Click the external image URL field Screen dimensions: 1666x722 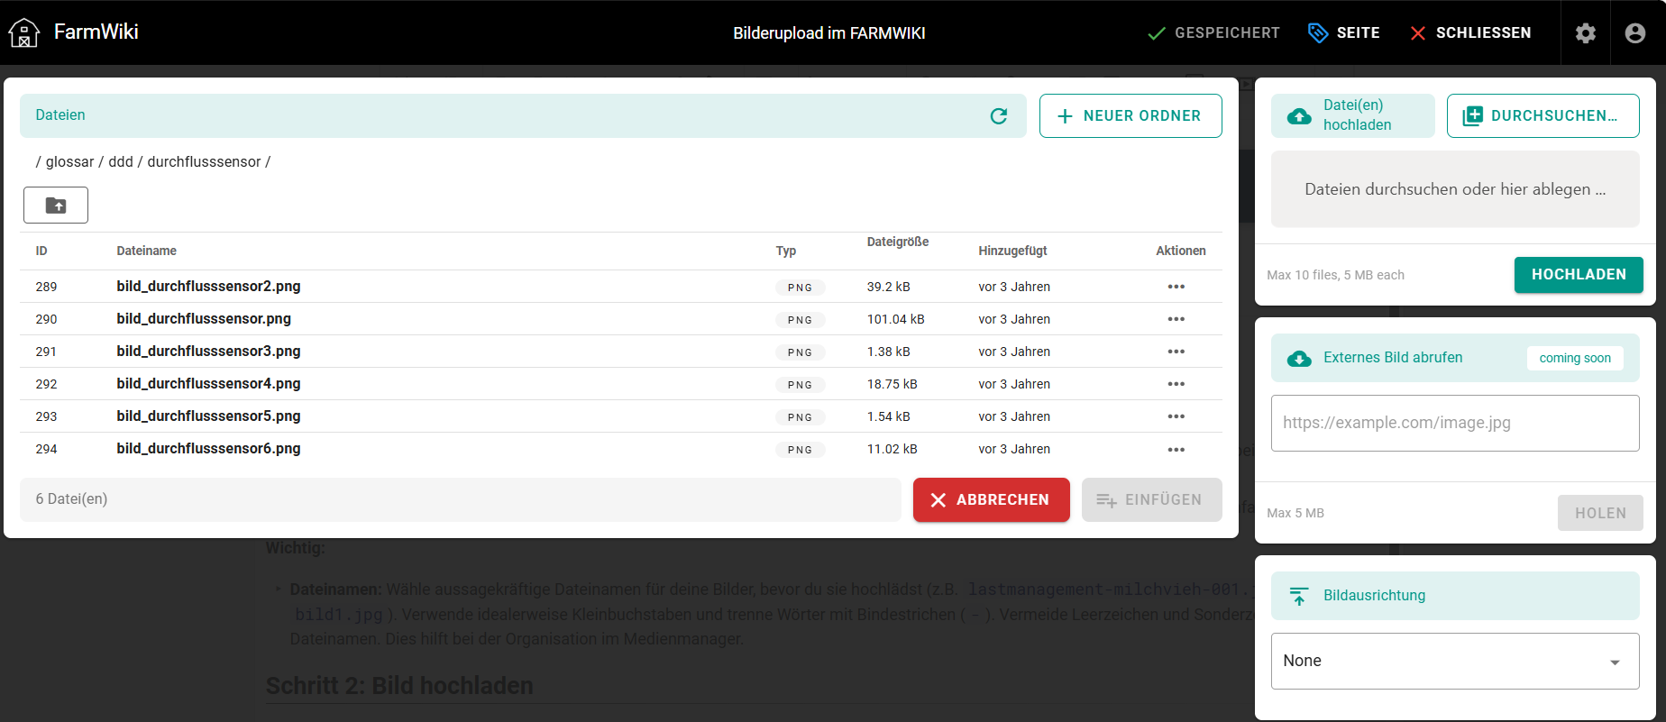[x=1454, y=423]
